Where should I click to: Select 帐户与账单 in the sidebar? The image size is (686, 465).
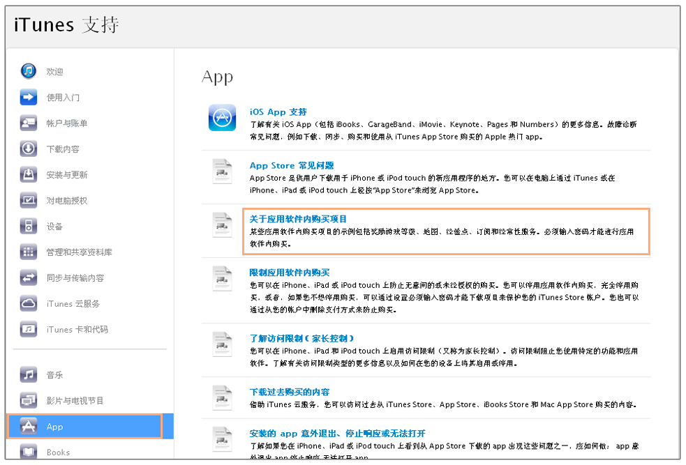(67, 123)
